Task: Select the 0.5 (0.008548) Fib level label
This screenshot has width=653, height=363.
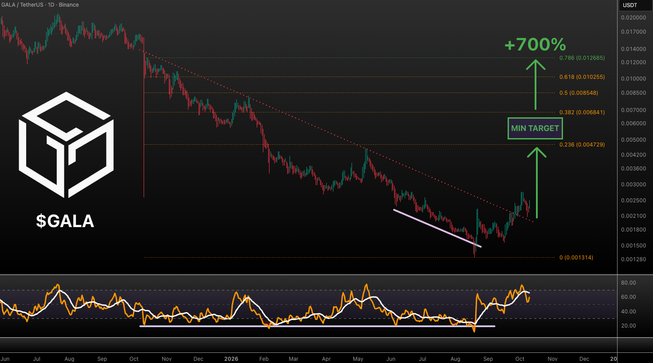Action: pyautogui.click(x=579, y=93)
